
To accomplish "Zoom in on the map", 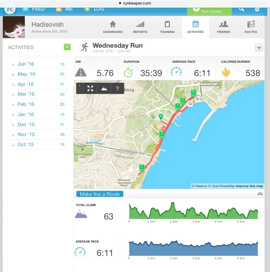I will pyautogui.click(x=80, y=86).
